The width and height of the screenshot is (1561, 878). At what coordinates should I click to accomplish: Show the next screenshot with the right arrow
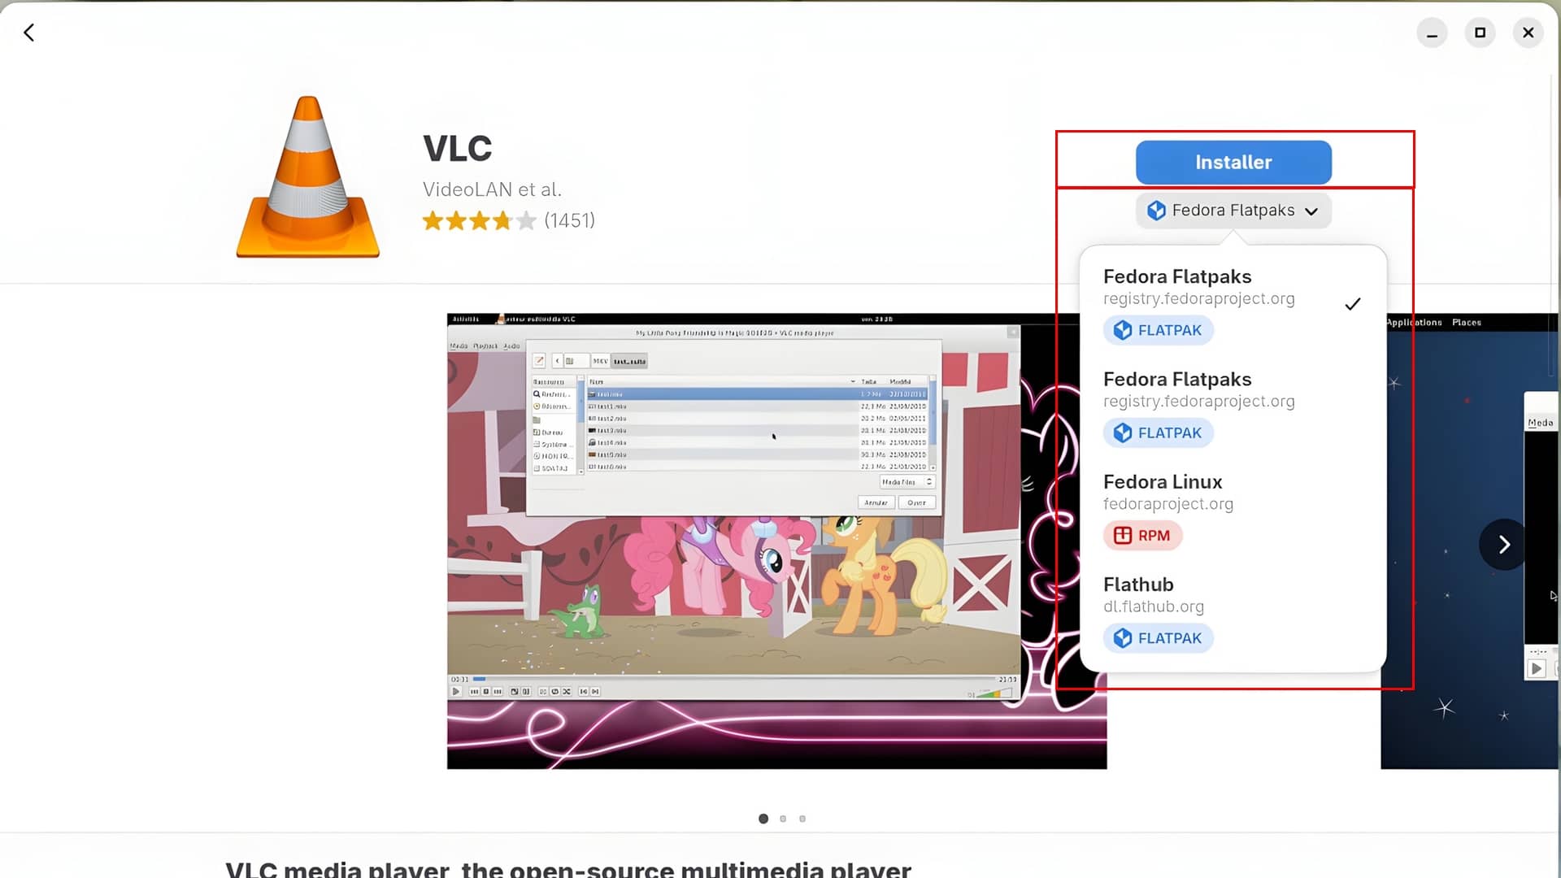(x=1504, y=545)
